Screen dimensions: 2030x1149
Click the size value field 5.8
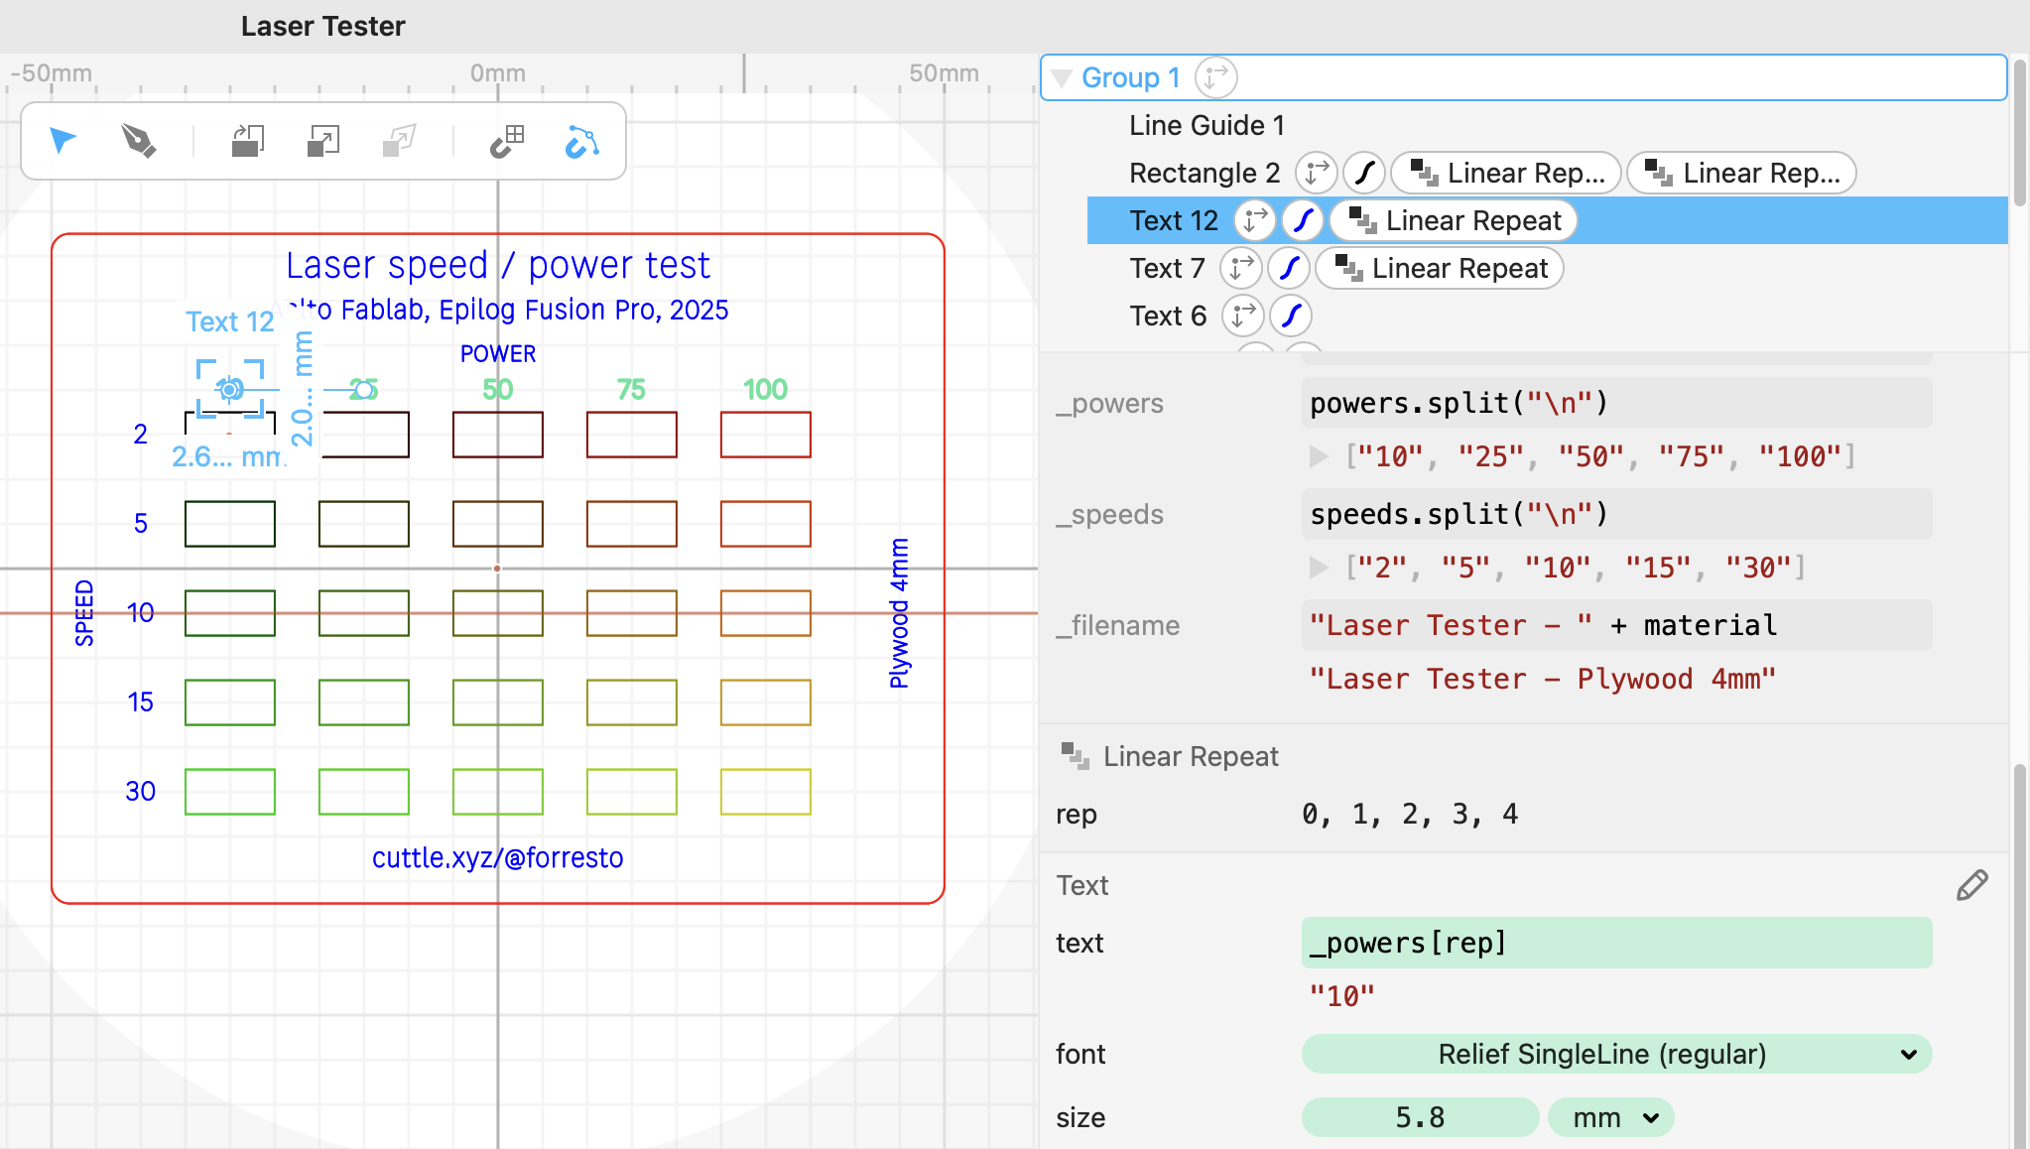1420,1117
